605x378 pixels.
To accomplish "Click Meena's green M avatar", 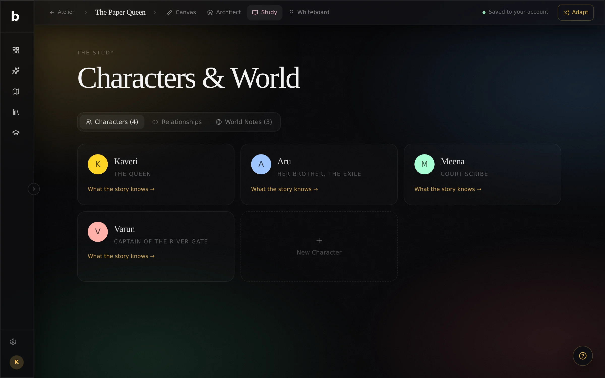I will 425,164.
